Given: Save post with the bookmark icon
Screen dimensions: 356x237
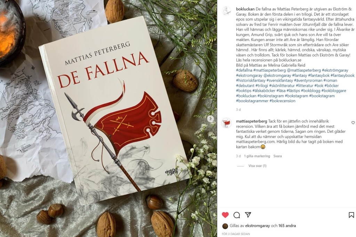Looking at the screenshot, I should 351,215.
